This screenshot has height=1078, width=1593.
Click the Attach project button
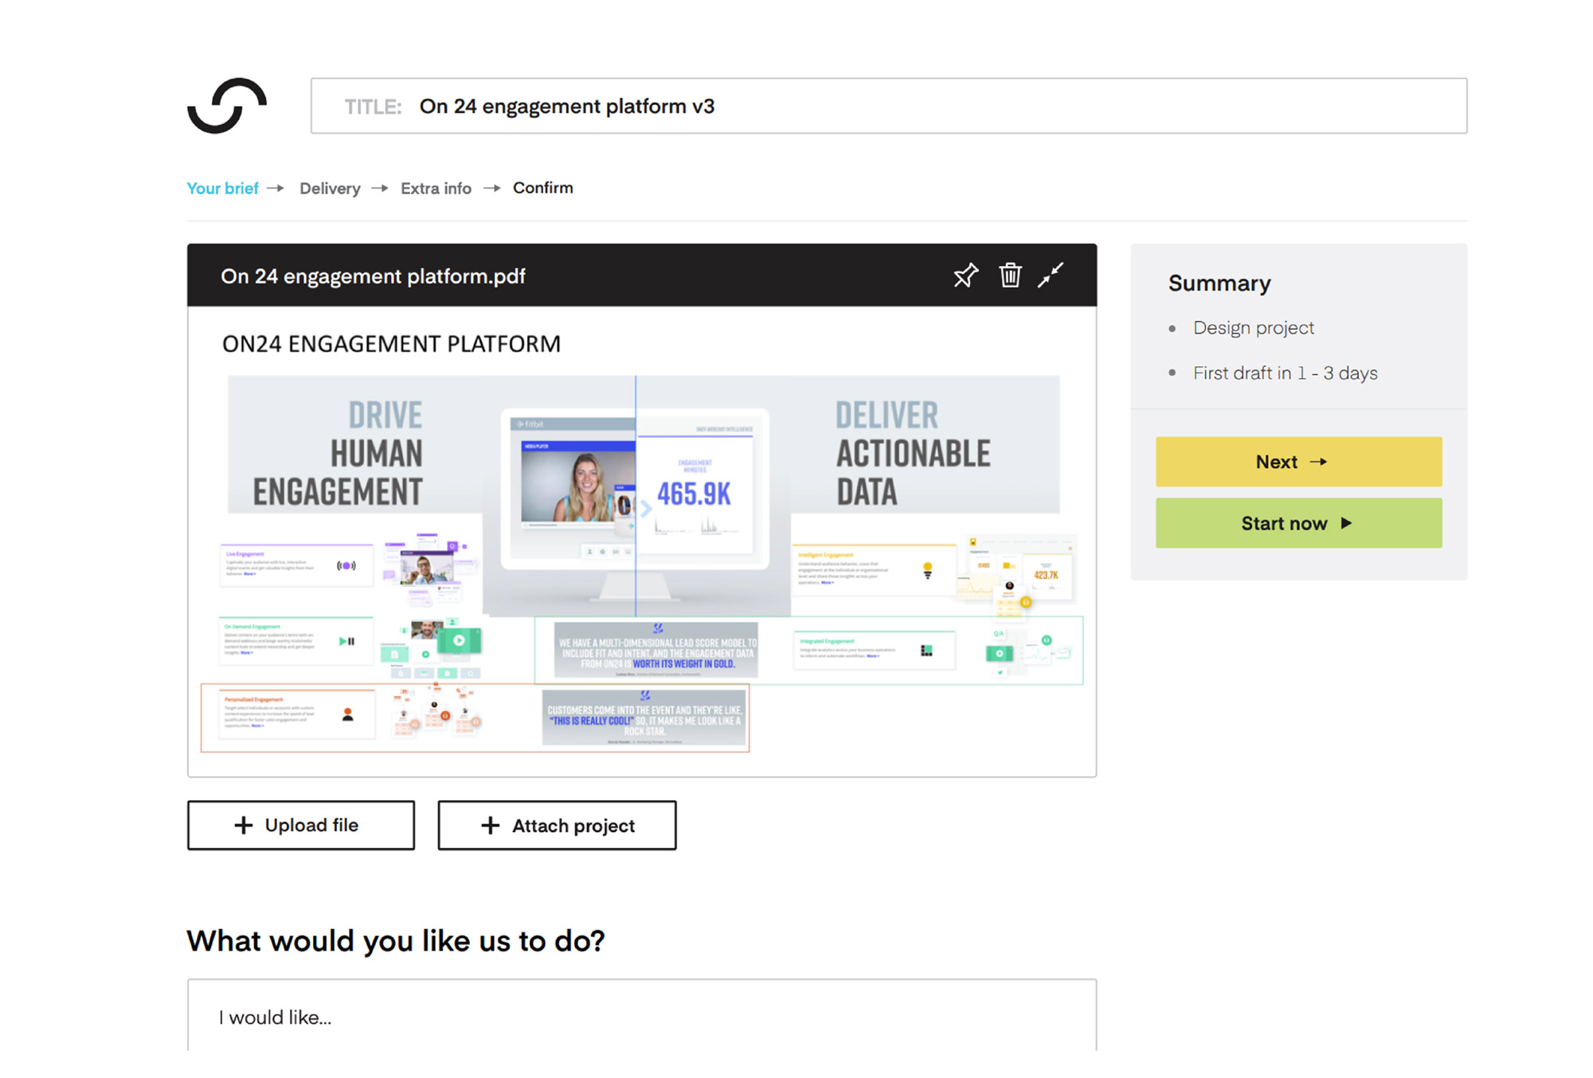pyautogui.click(x=557, y=825)
